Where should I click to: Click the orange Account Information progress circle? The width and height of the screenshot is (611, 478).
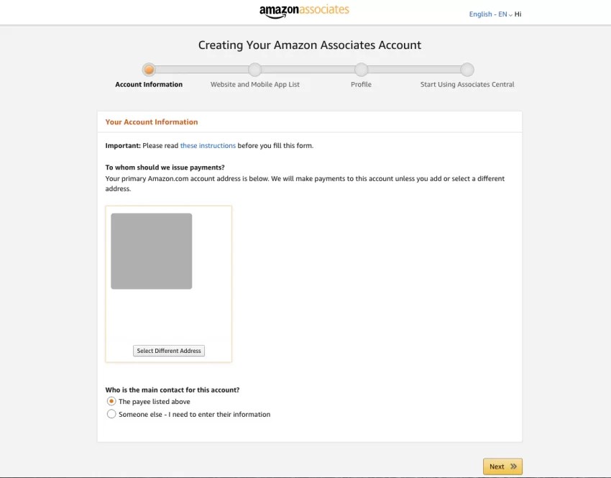pos(149,70)
